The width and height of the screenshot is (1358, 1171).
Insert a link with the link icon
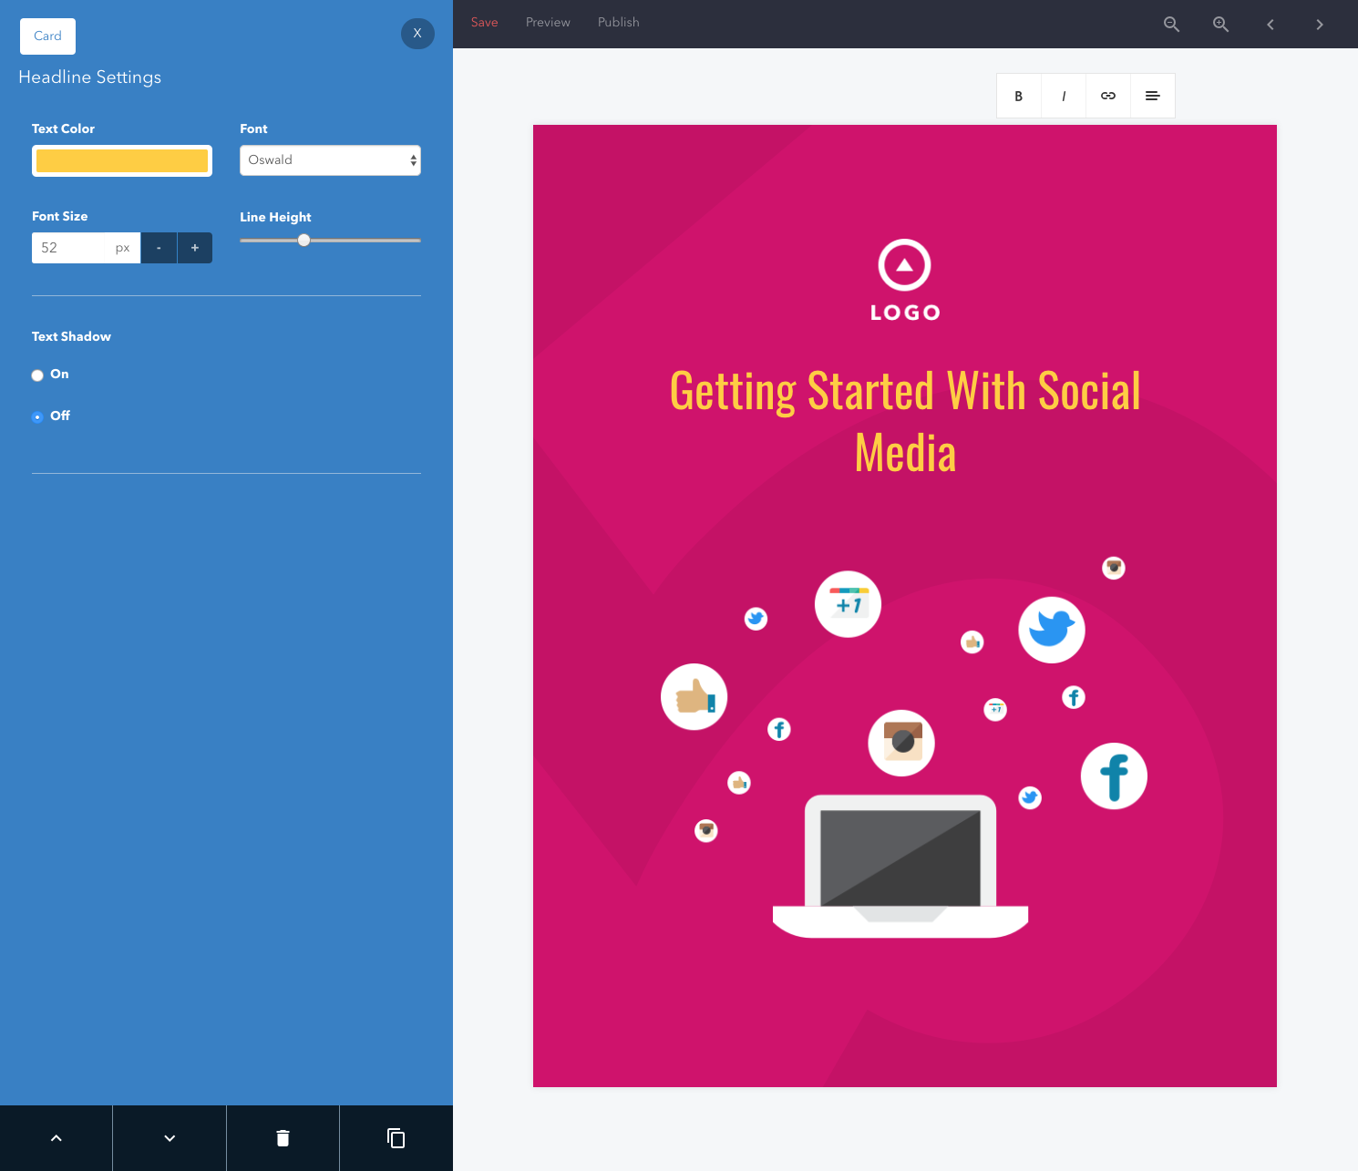click(x=1108, y=96)
